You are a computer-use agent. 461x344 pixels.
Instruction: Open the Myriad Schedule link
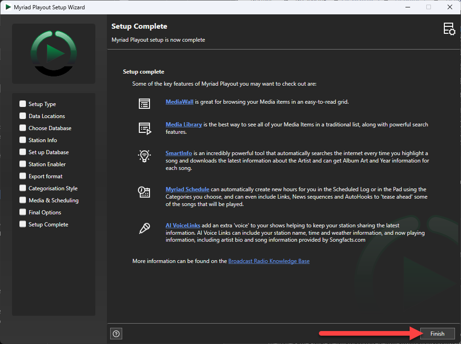[187, 189]
